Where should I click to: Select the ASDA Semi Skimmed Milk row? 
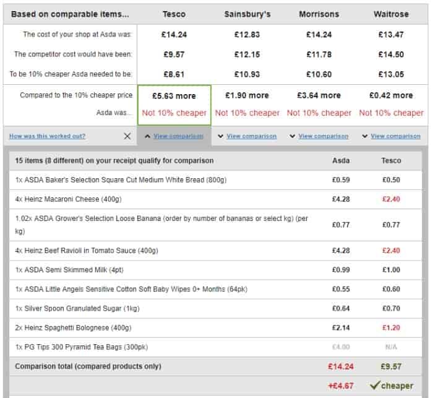215,270
